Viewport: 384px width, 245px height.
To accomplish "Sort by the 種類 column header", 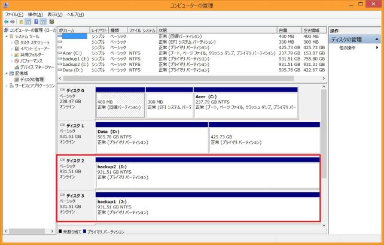I will point(118,31).
